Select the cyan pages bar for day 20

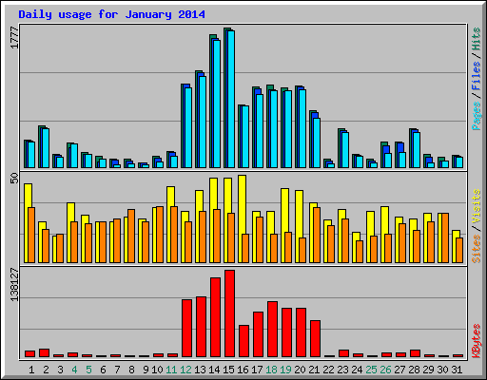302,129
